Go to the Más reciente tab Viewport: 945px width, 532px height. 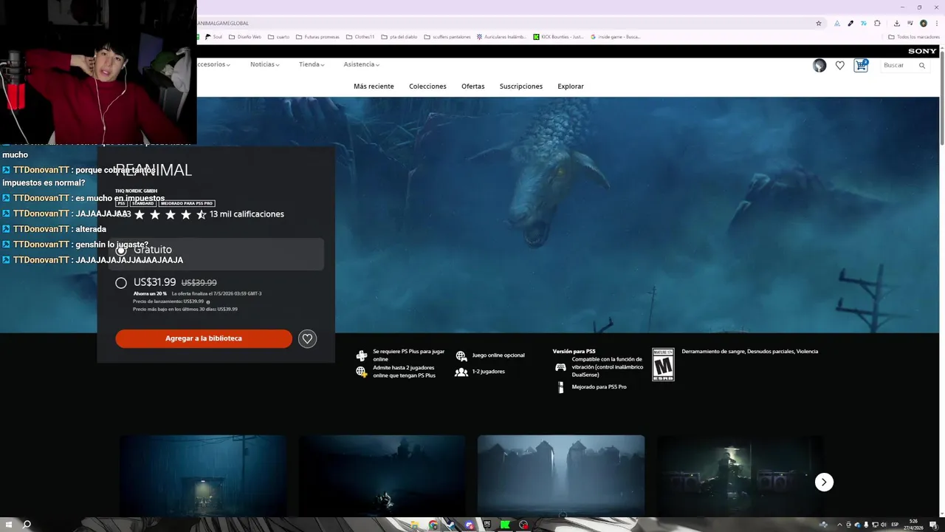(x=374, y=86)
